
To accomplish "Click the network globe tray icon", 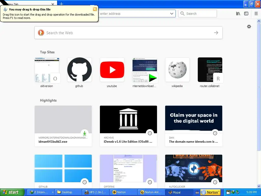I will pyautogui.click(x=233, y=192).
